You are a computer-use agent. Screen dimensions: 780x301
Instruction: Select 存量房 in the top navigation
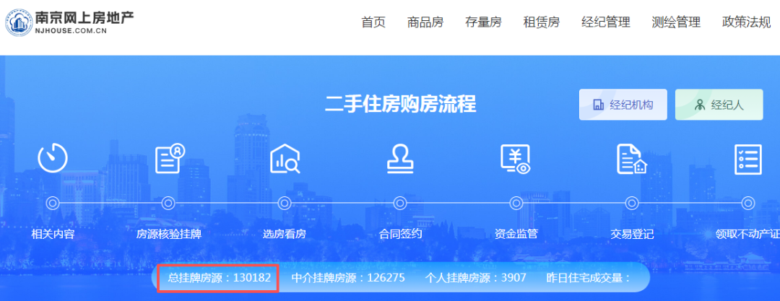click(483, 22)
